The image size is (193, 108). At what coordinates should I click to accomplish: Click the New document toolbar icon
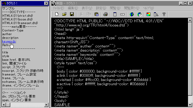coord(57,14)
